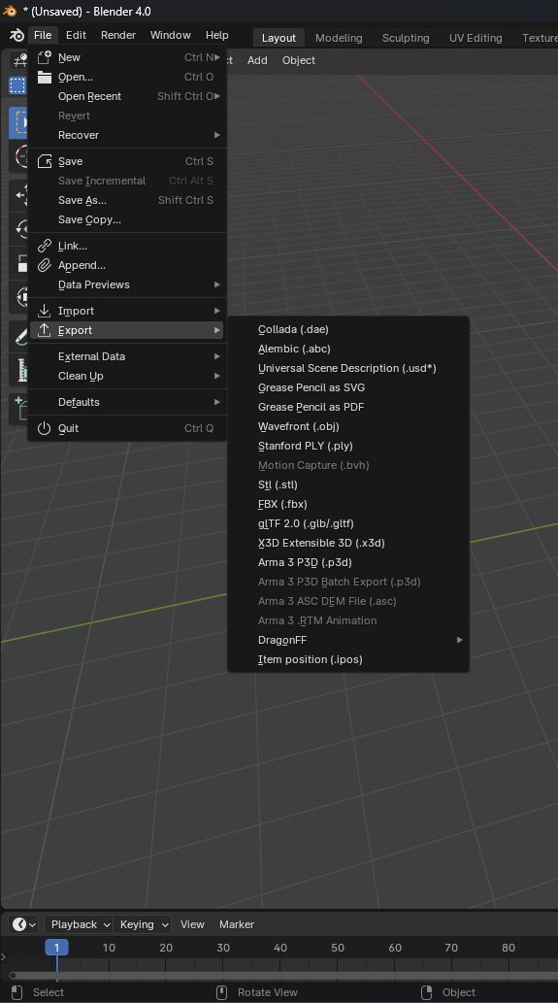Export as Wavefront (.obj)

(348, 426)
